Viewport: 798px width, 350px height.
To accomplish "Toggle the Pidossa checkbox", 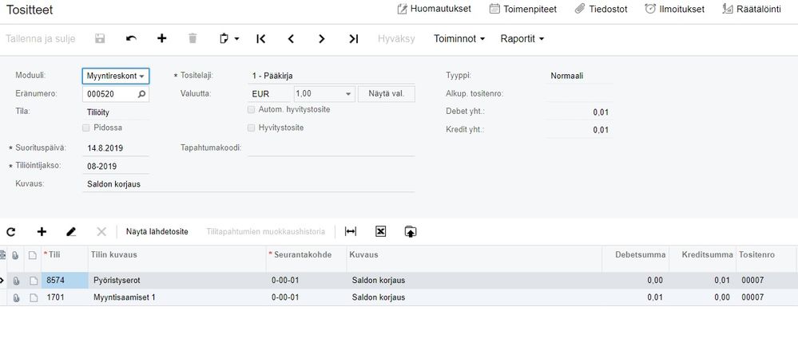I will coord(86,128).
